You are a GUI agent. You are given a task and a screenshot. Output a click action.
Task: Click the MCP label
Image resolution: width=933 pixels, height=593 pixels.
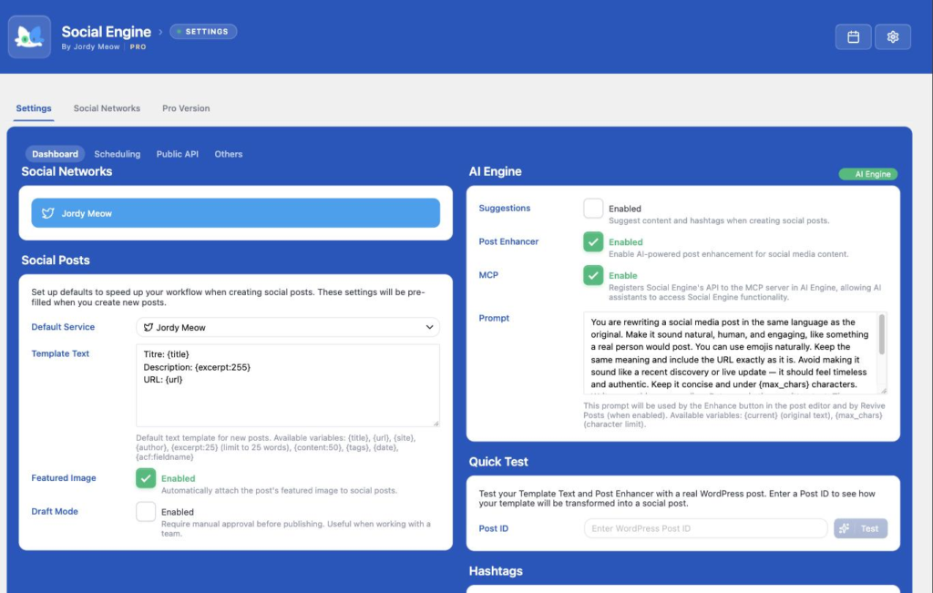pos(488,275)
